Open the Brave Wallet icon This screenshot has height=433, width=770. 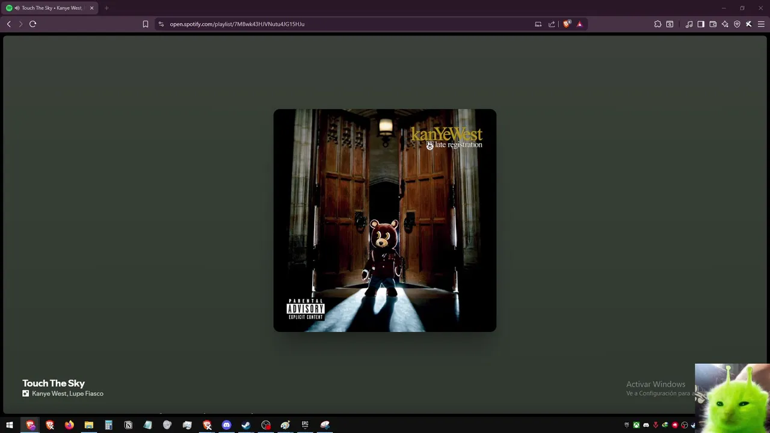click(x=713, y=24)
